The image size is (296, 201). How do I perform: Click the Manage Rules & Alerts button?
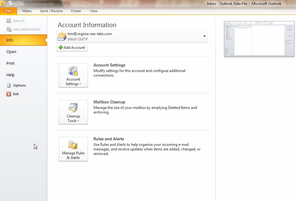73,149
